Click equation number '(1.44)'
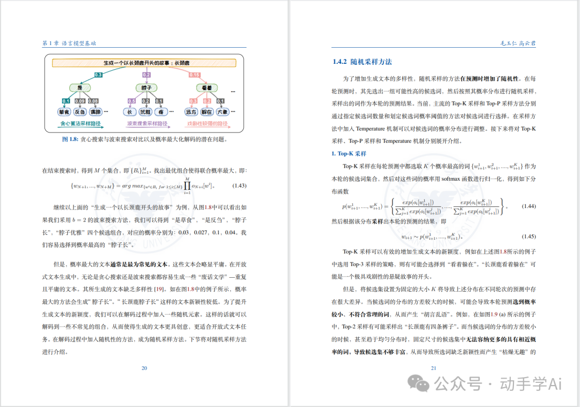 (x=528, y=206)
